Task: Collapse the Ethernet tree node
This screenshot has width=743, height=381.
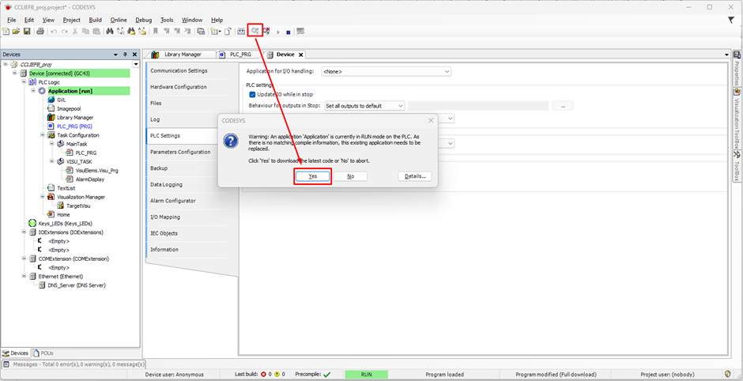Action: [x=24, y=277]
